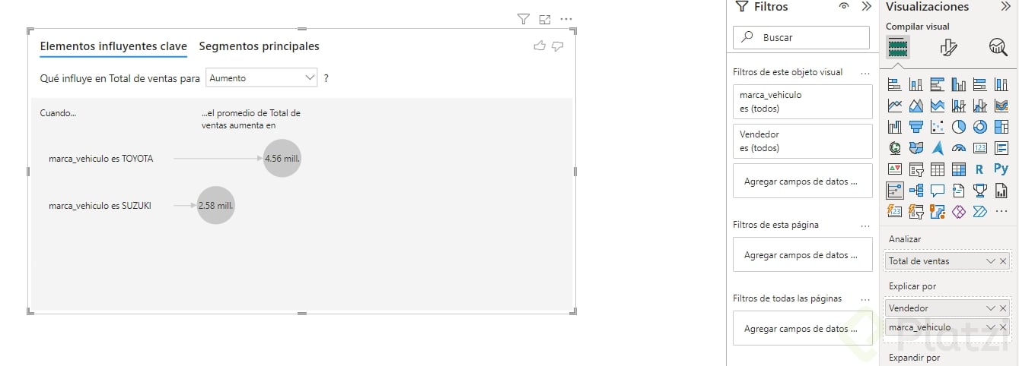Screen dimensions: 1019x366
Task: Switch to Segmentos principales tab
Action: [x=259, y=46]
